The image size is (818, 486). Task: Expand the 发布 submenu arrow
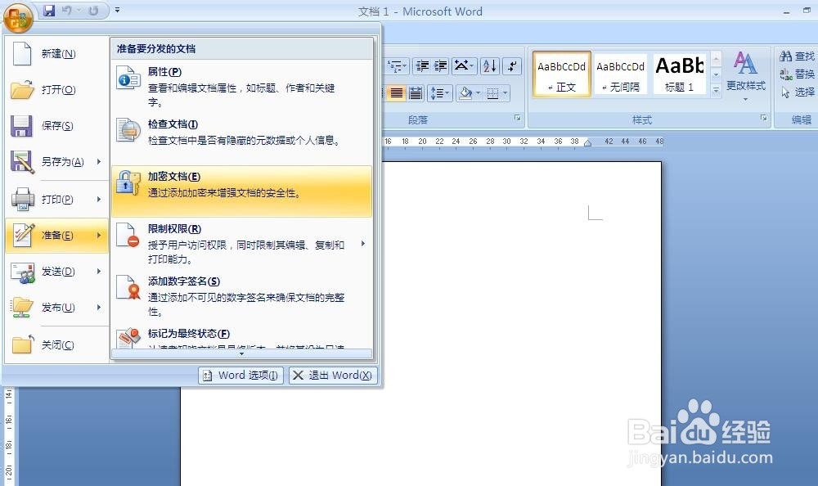click(99, 308)
